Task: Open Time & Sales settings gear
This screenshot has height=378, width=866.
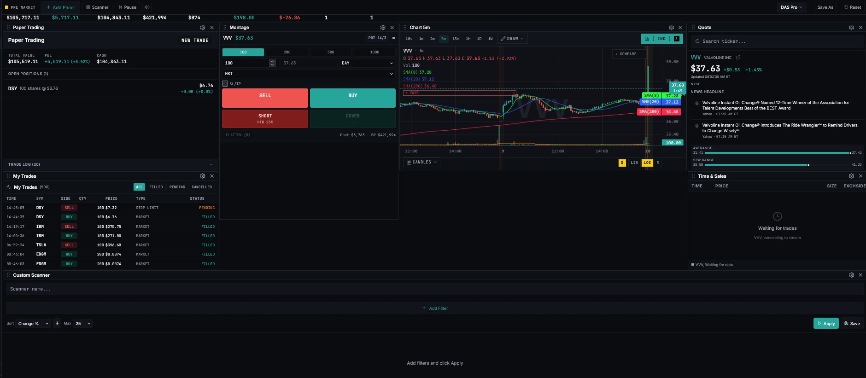Action: pos(851,176)
